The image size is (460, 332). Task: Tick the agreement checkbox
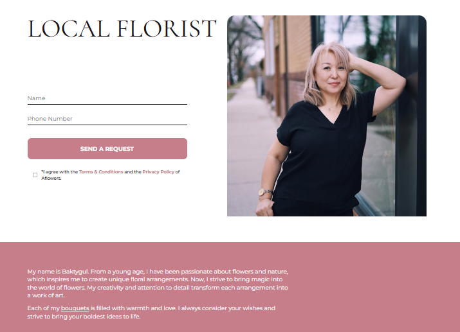click(x=35, y=175)
